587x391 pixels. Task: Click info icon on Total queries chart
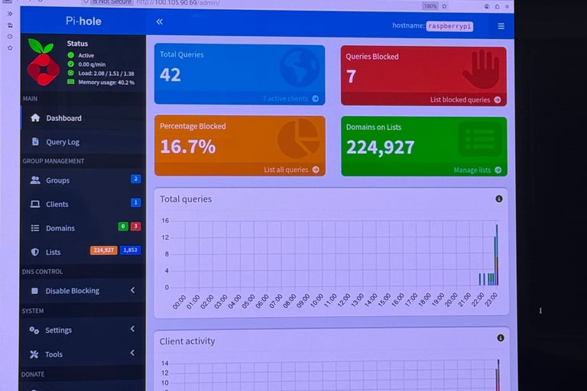499,199
